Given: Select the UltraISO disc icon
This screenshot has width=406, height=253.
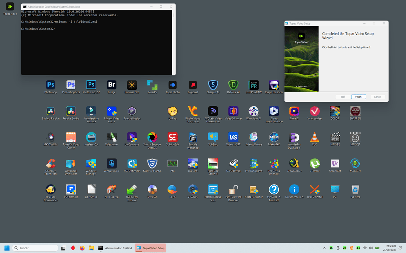Looking at the screenshot, I should tap(152, 192).
